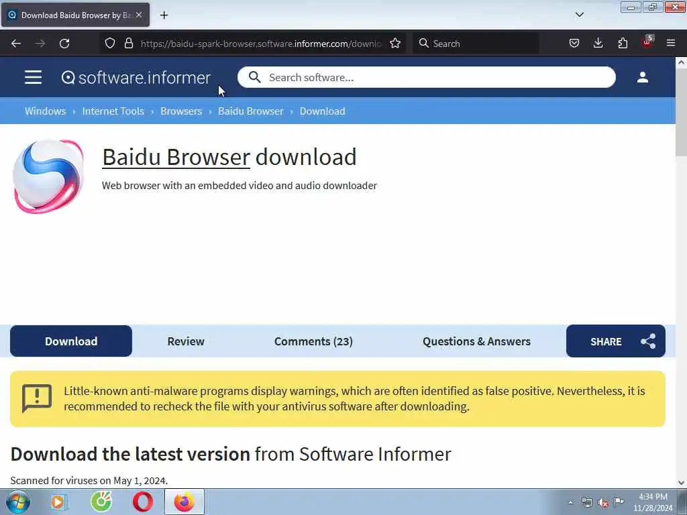Launch Opera from the taskbar
The height and width of the screenshot is (515, 687).
pyautogui.click(x=143, y=502)
